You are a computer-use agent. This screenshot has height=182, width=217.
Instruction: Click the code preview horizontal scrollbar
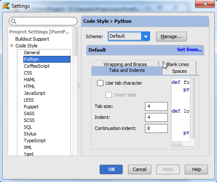[181, 144]
